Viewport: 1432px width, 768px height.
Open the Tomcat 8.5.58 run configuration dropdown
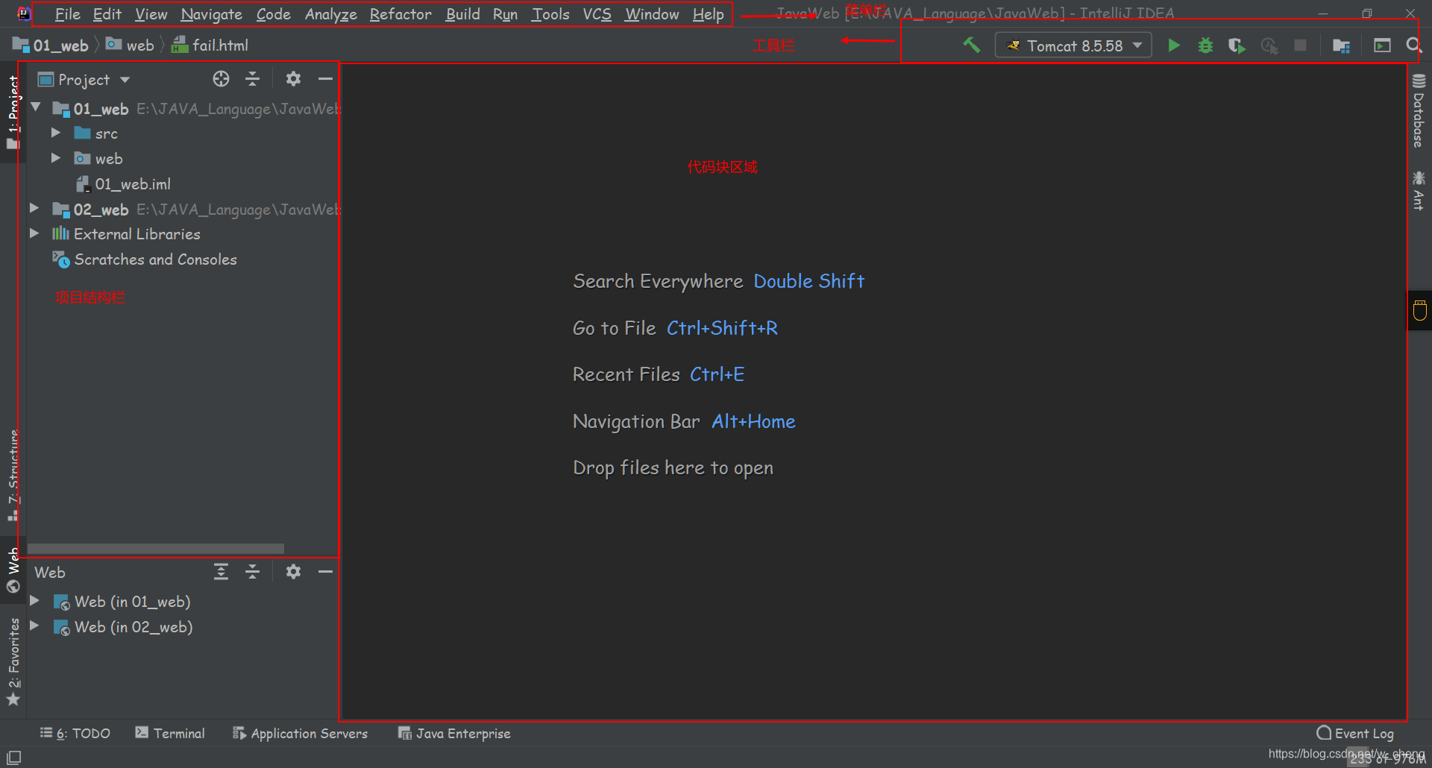point(1073,45)
